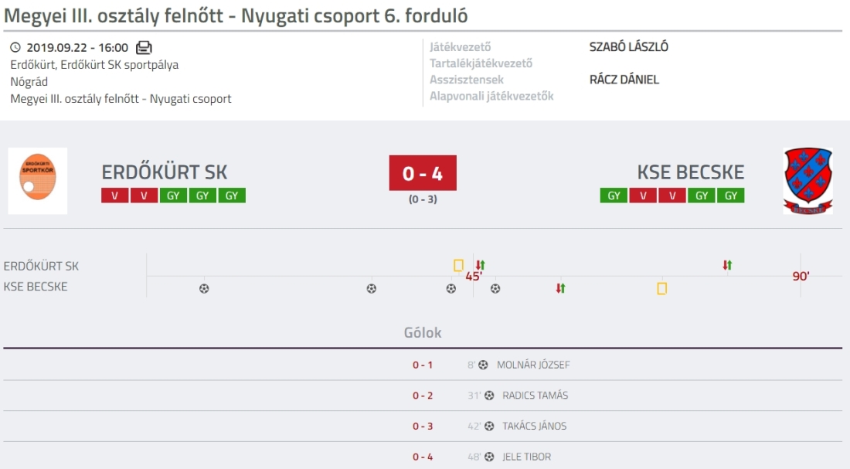Click the ball icon next to TAKÁCS JÁNOS
This screenshot has height=469, width=850.
(x=489, y=427)
